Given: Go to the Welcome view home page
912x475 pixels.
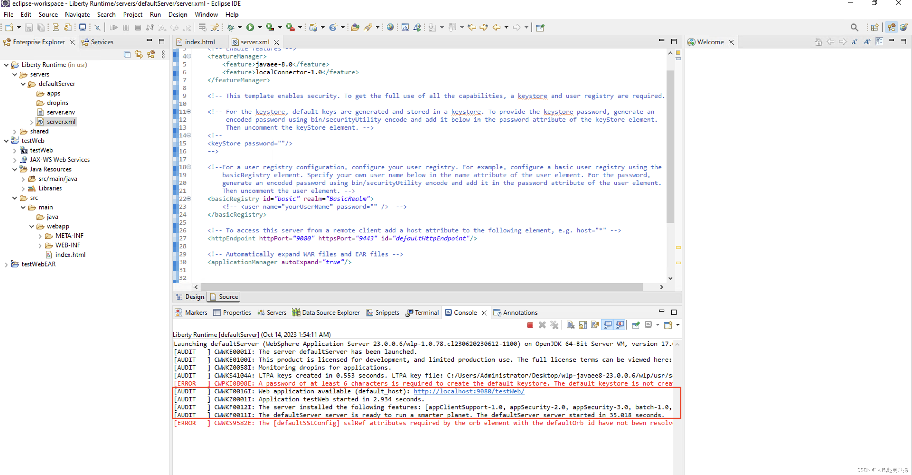Looking at the screenshot, I should click(x=819, y=42).
